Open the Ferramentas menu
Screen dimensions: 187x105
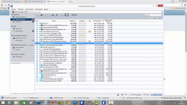(x=39, y=9)
